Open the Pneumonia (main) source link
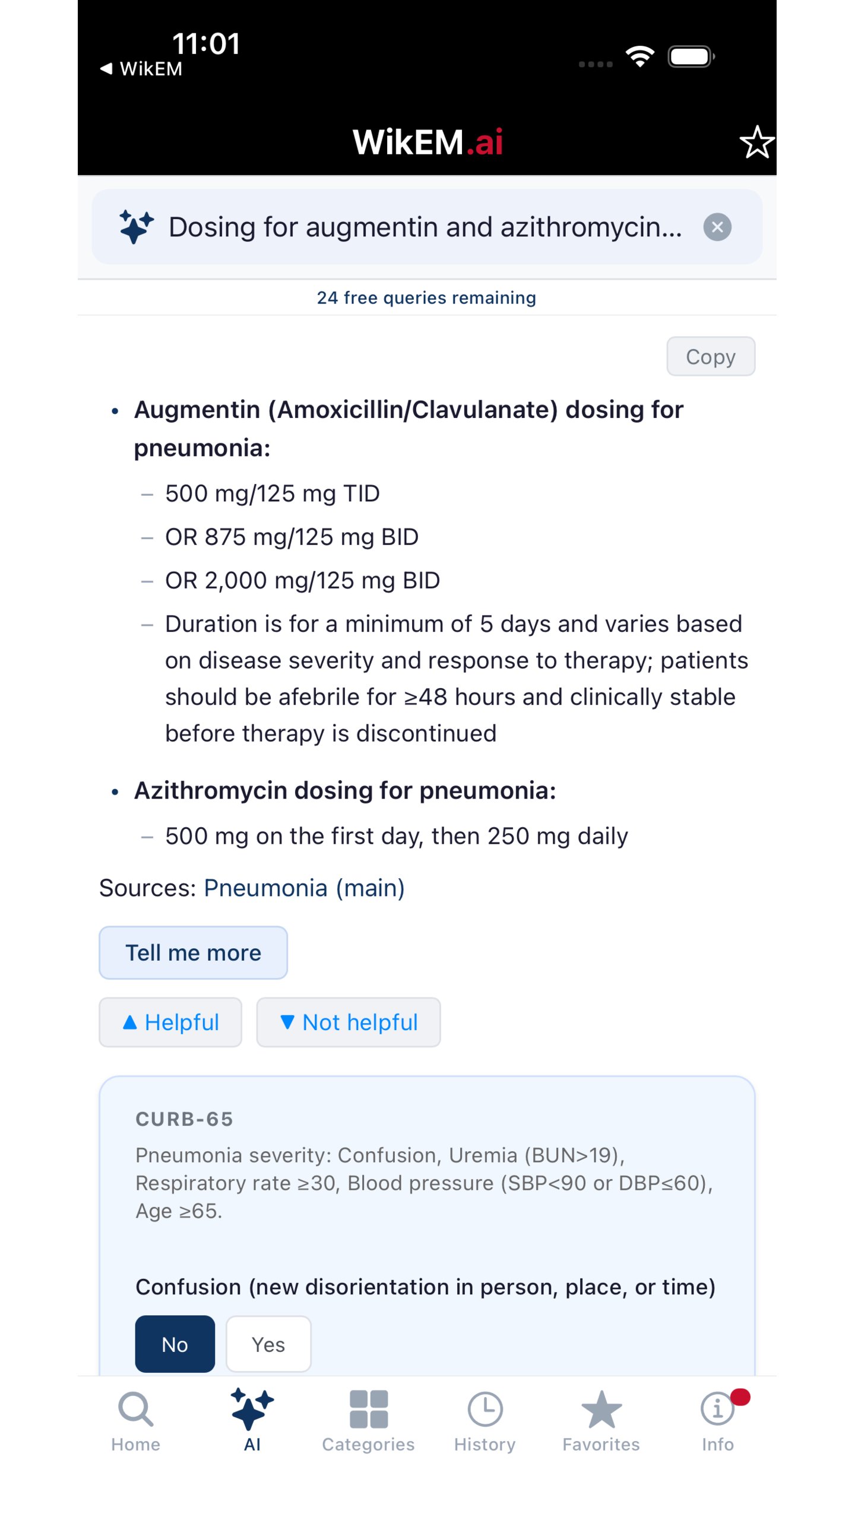 tap(304, 888)
